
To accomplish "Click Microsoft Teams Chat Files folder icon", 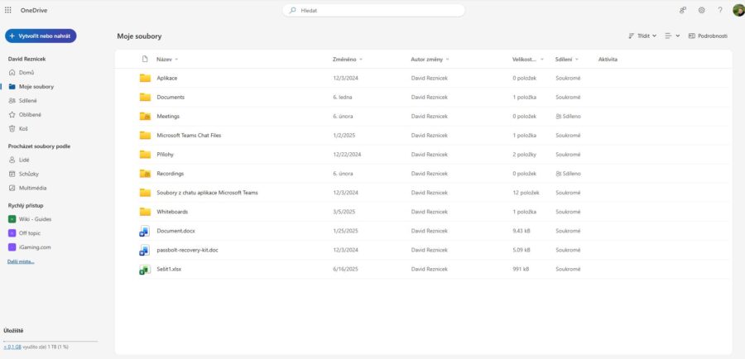I will pyautogui.click(x=145, y=136).
